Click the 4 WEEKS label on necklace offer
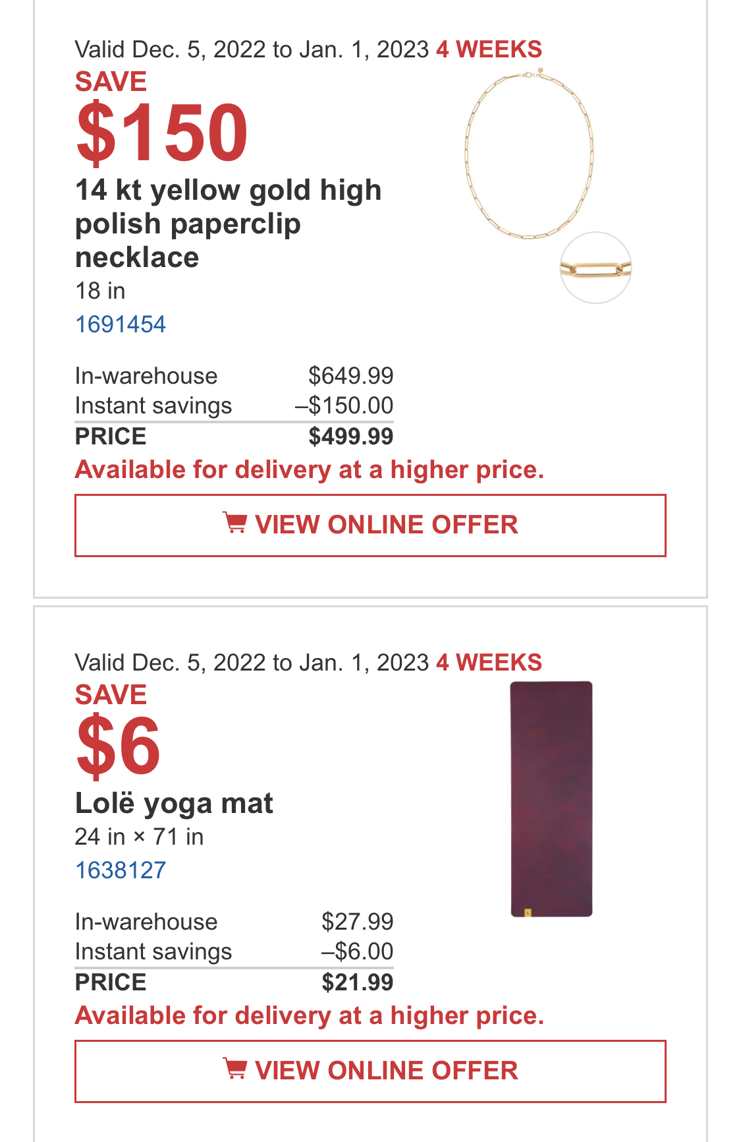Screen dimensions: 741x1142 click(489, 49)
